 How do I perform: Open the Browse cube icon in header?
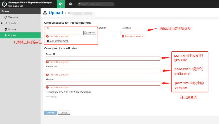61,4
